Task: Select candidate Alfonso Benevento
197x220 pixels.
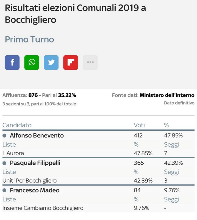Action: [37, 136]
